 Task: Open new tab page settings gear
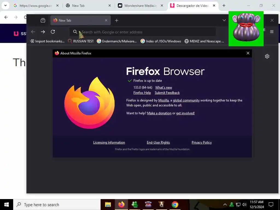(267, 56)
